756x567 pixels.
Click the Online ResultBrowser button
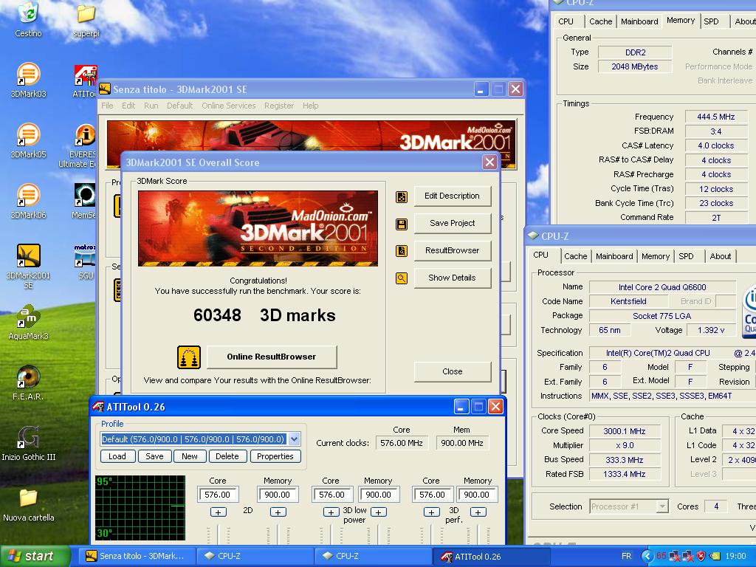click(272, 357)
